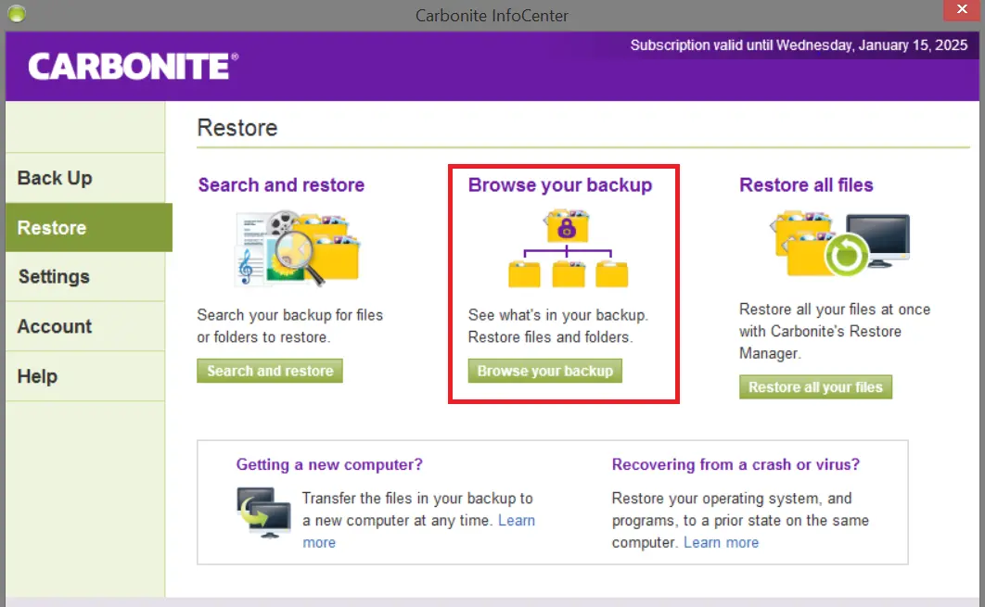
Task: Click the Restore all files monitor icon
Action: point(840,243)
